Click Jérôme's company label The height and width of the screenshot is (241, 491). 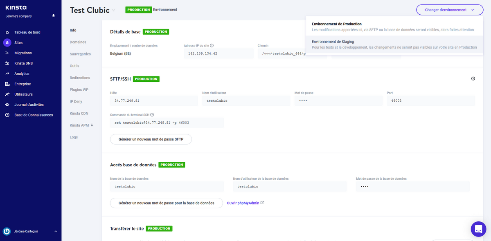[18, 16]
